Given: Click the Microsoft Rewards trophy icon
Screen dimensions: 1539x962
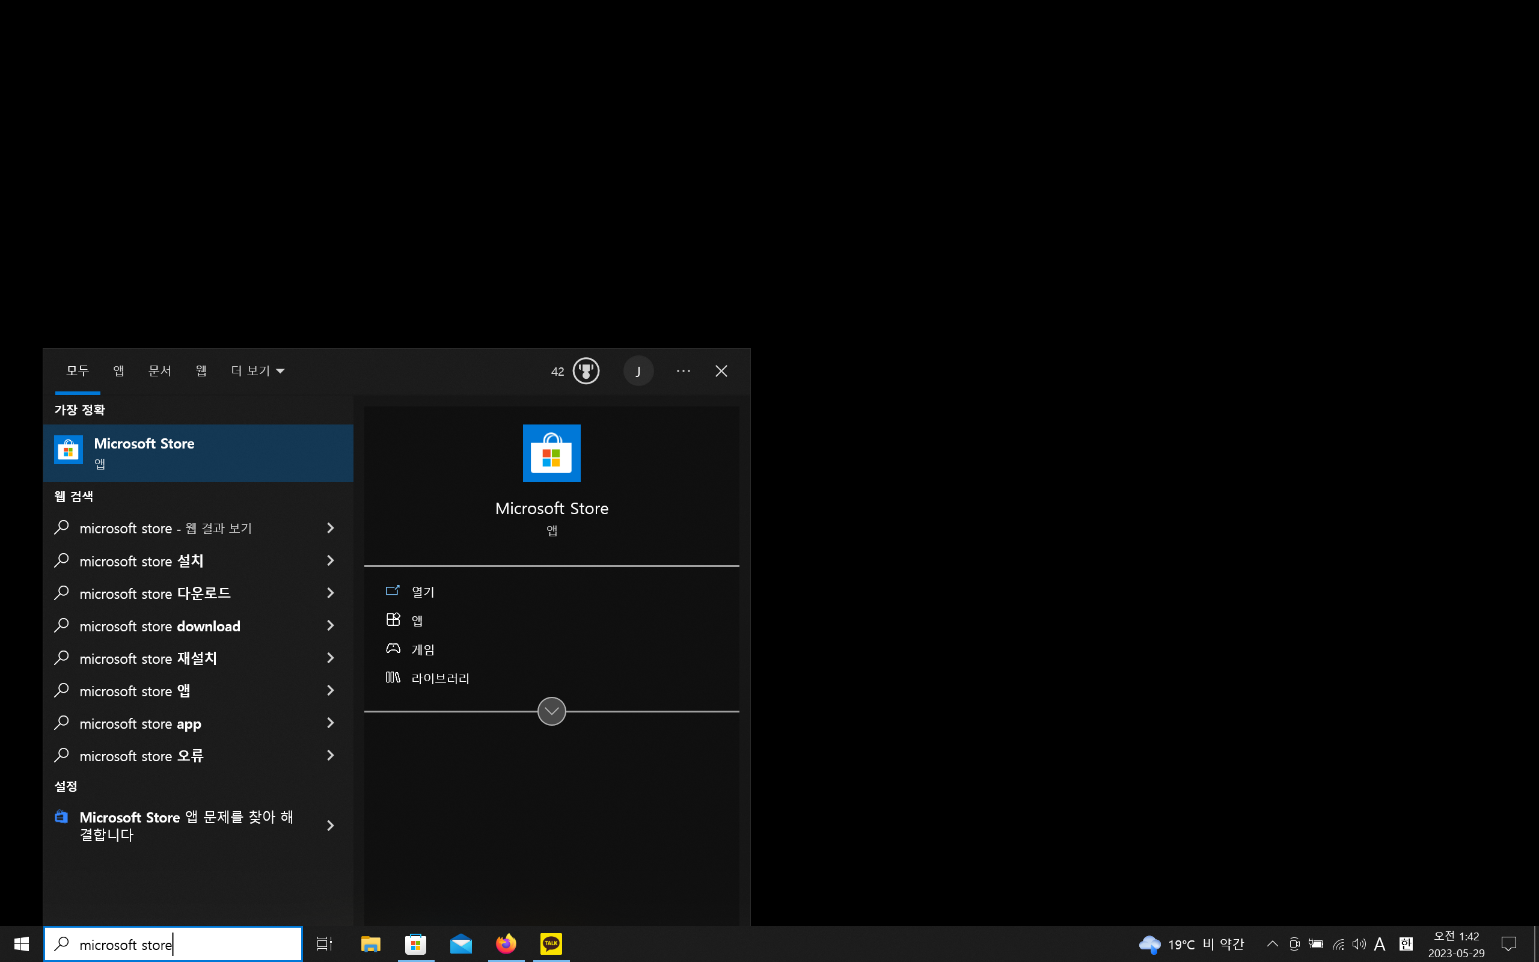Looking at the screenshot, I should coord(586,371).
